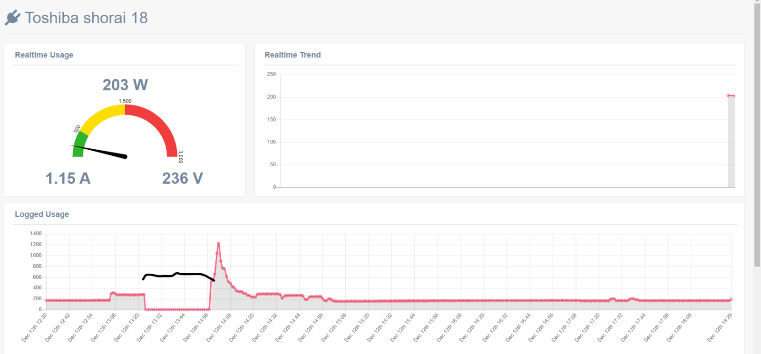Click the 203 W power reading

click(x=125, y=85)
